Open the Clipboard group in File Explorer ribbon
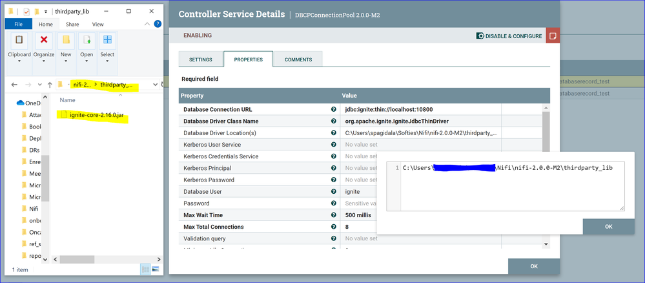Screen dimensions: 645x283 [x=19, y=48]
